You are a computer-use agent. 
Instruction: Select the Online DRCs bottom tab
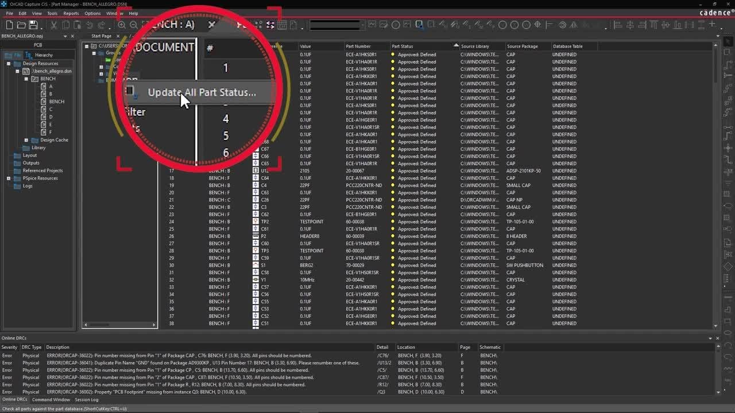(14, 399)
